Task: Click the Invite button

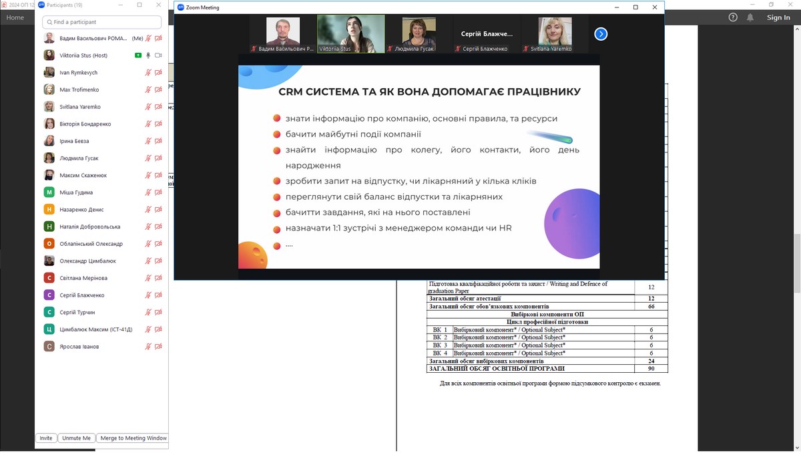Action: [x=45, y=438]
